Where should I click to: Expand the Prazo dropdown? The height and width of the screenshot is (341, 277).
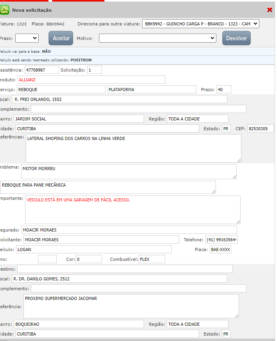(27, 38)
